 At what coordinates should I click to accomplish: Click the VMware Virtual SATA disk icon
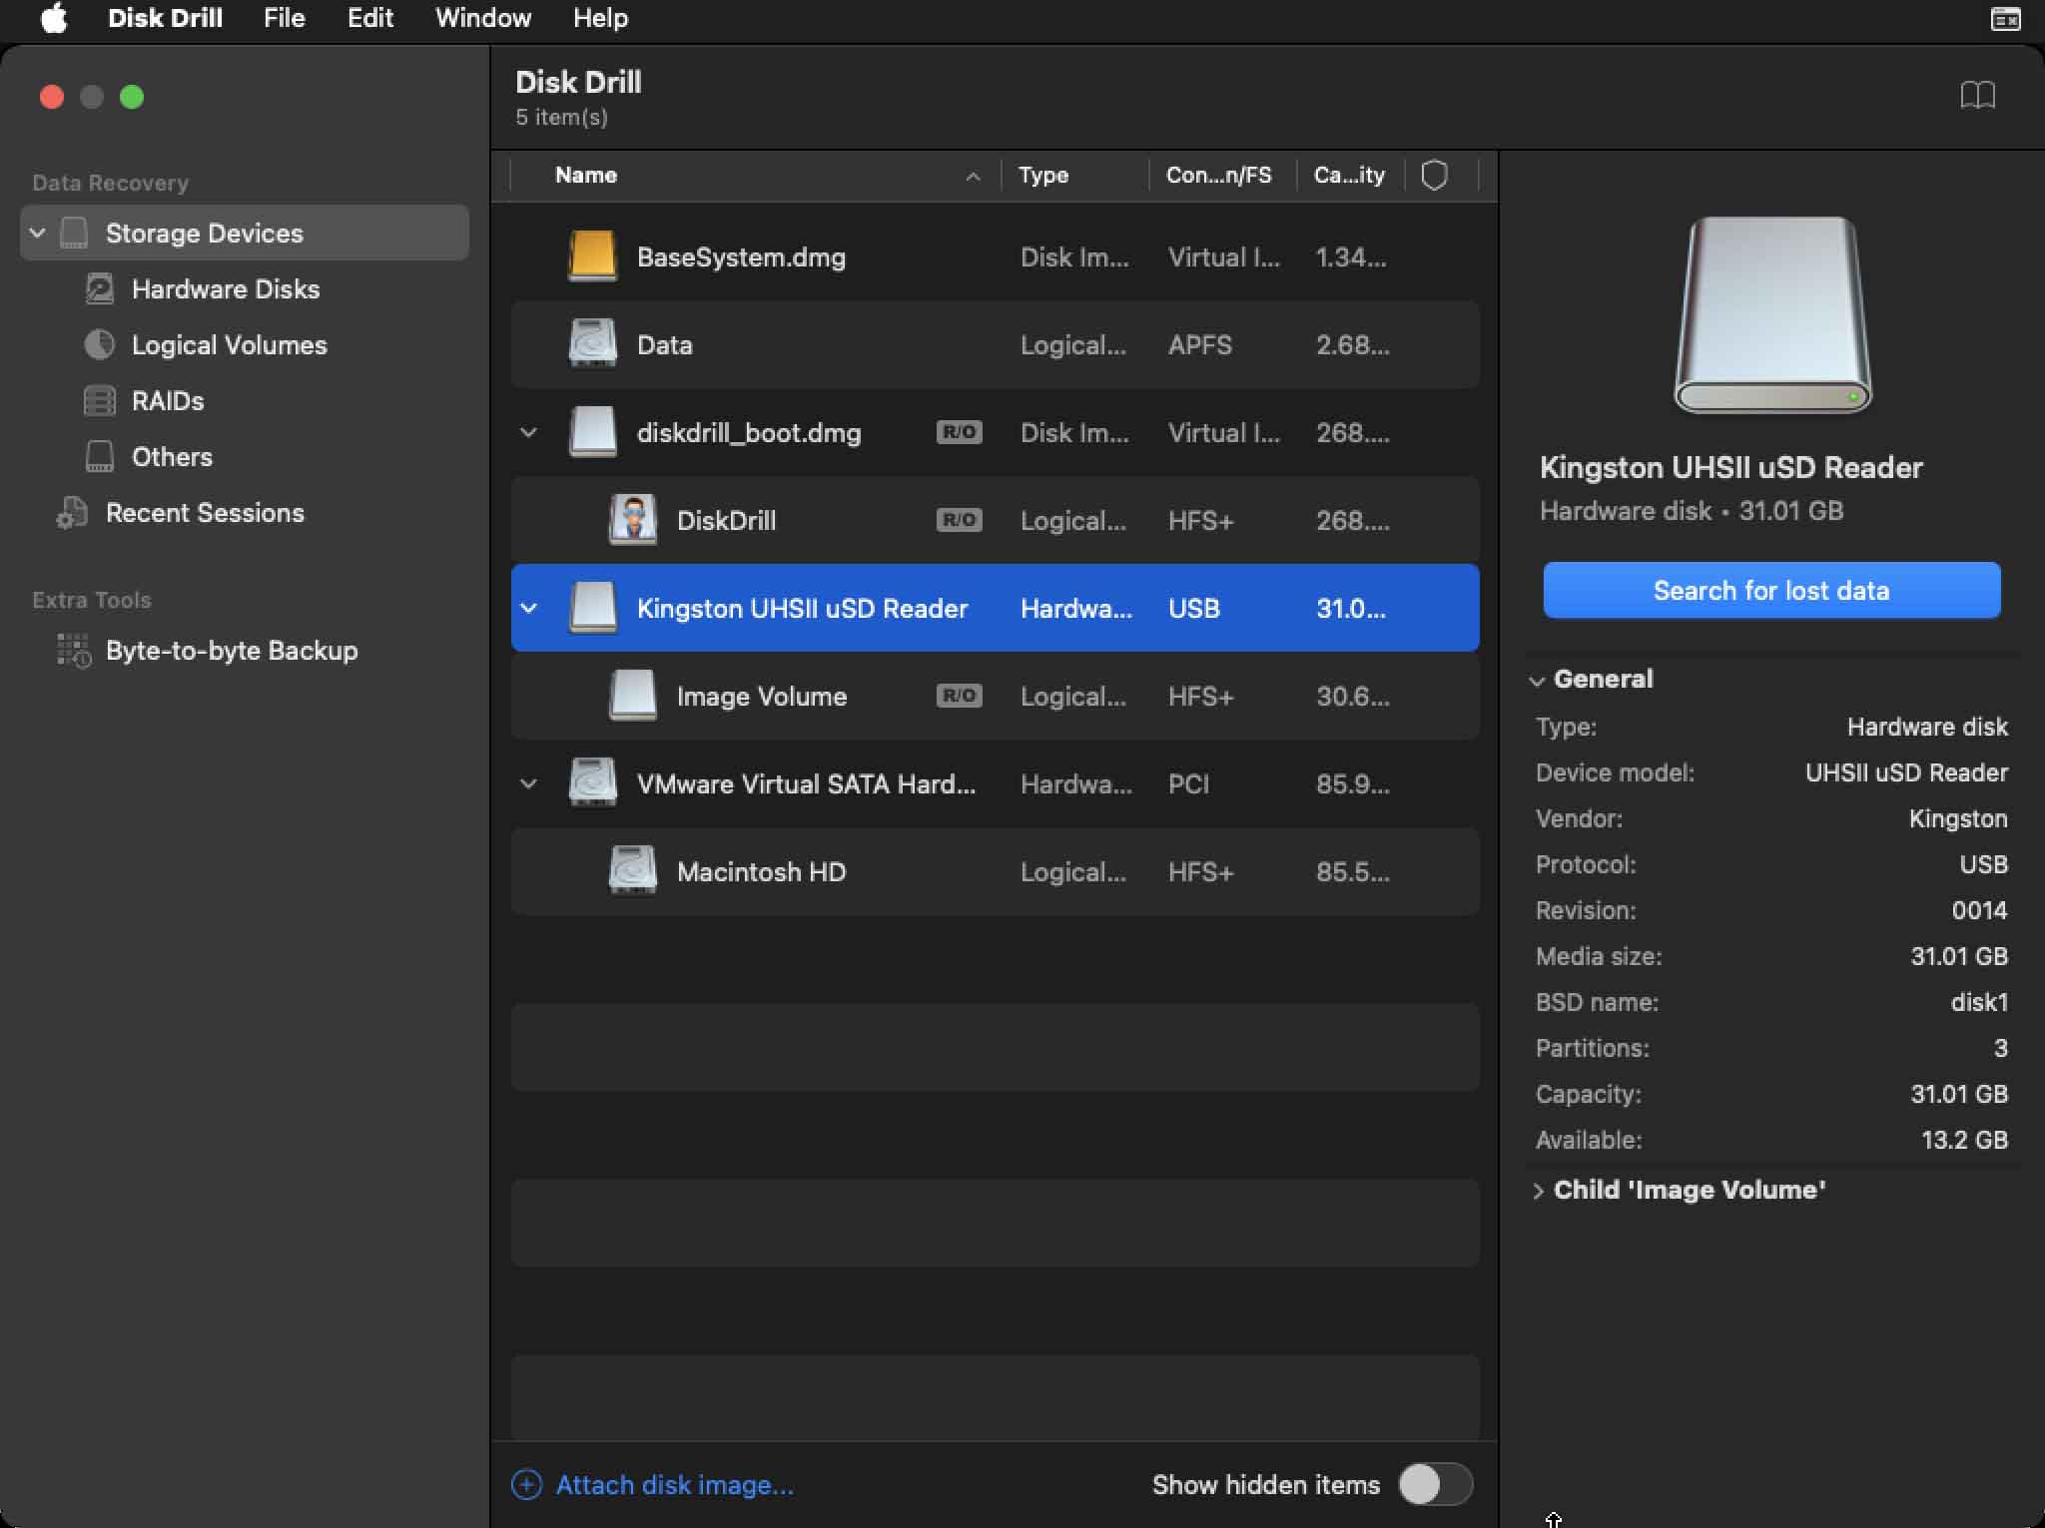pos(592,783)
